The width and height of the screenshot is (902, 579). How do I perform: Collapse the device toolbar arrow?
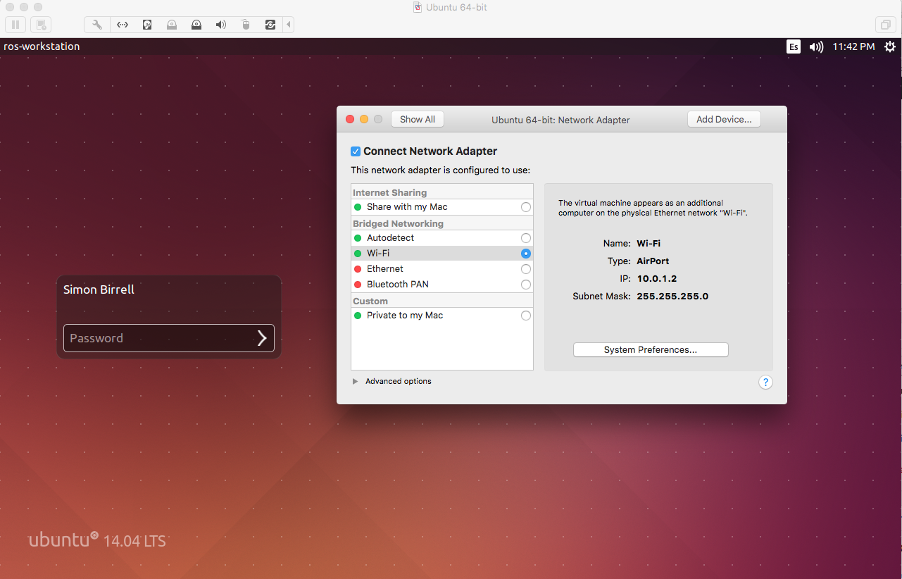click(288, 25)
